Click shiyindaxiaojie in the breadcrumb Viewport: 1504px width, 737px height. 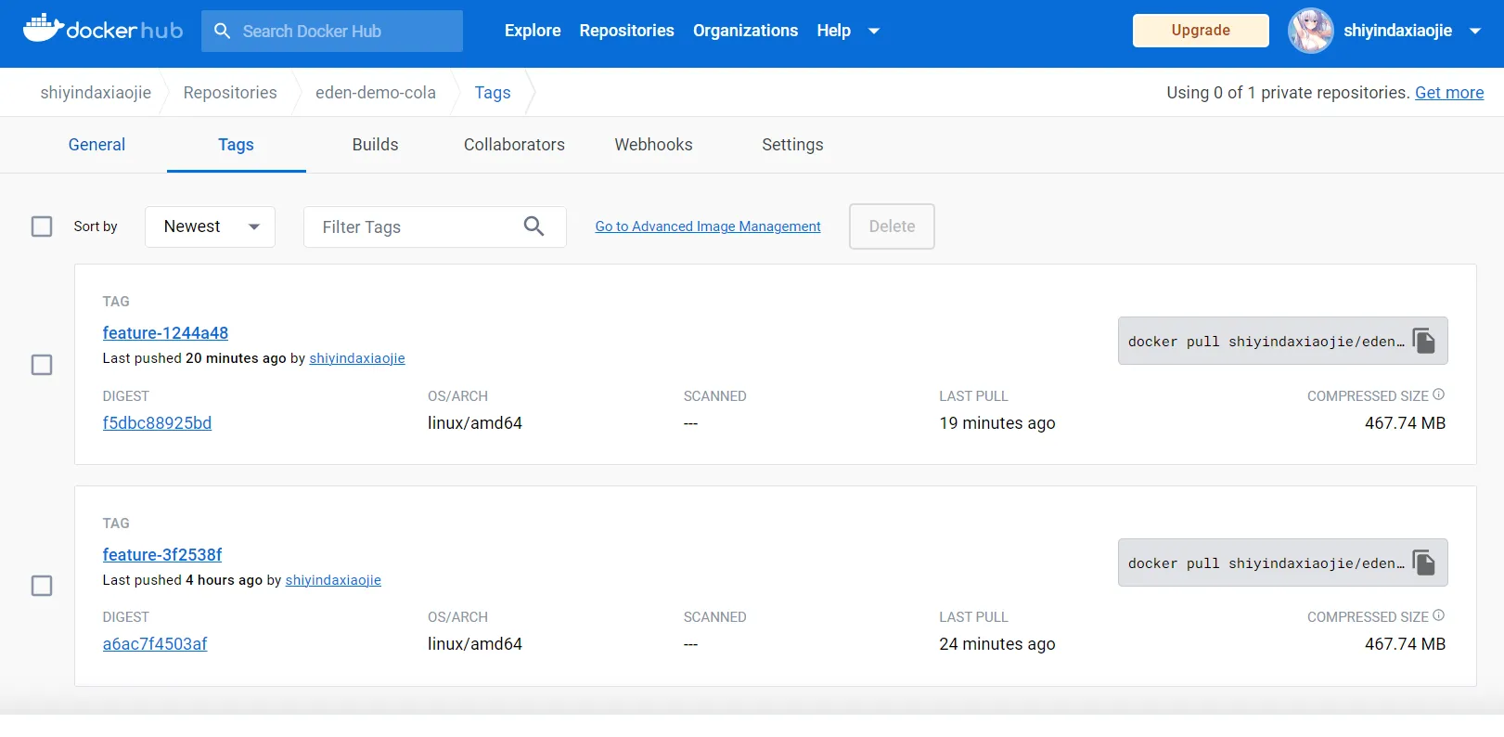pos(96,93)
